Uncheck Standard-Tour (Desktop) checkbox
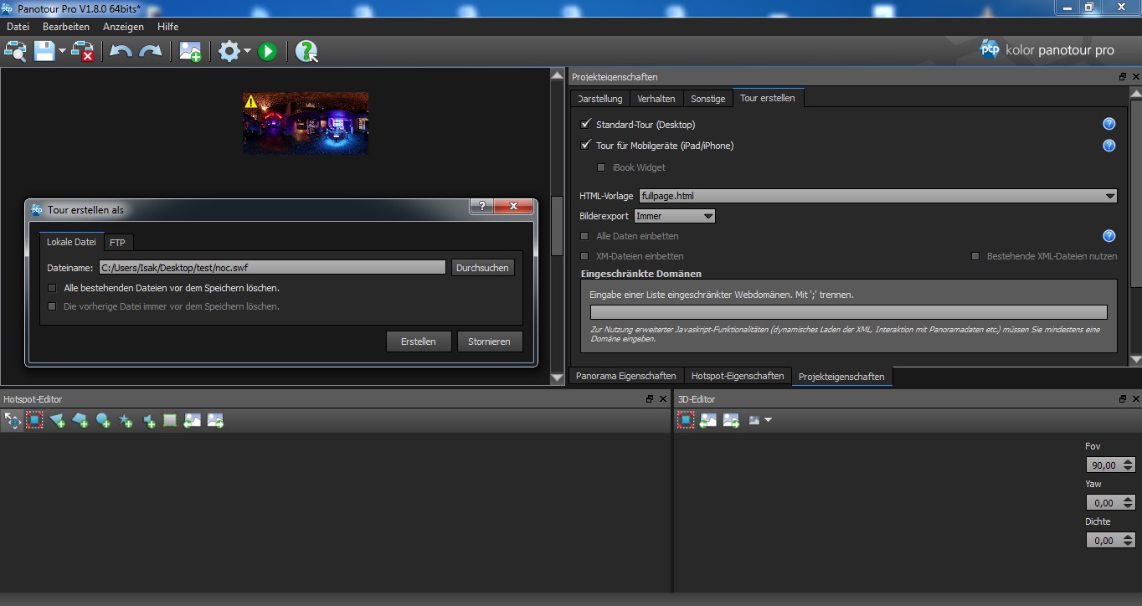Image resolution: width=1142 pixels, height=606 pixels. pyautogui.click(x=586, y=124)
